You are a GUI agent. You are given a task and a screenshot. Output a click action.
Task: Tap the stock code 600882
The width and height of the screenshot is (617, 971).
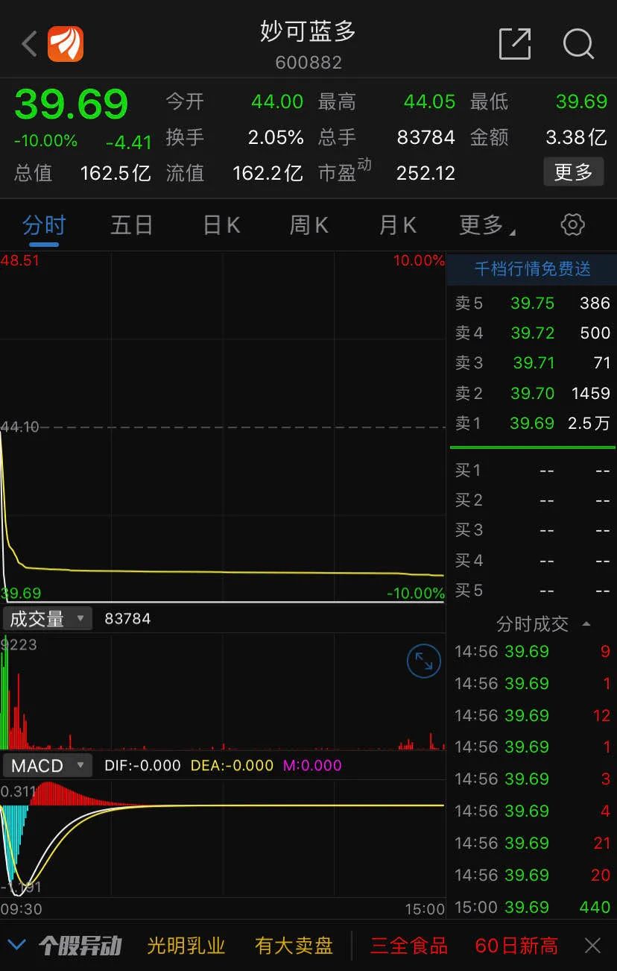(x=308, y=63)
